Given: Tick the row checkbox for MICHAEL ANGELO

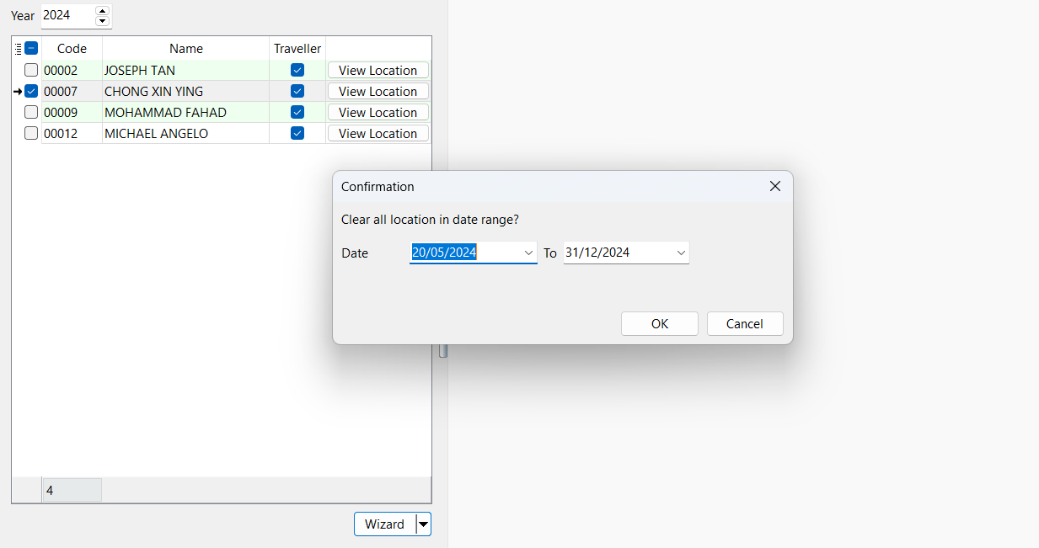Looking at the screenshot, I should pyautogui.click(x=31, y=133).
